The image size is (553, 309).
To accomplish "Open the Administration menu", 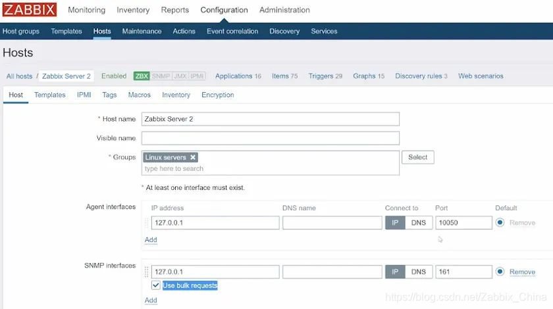I will click(x=284, y=10).
